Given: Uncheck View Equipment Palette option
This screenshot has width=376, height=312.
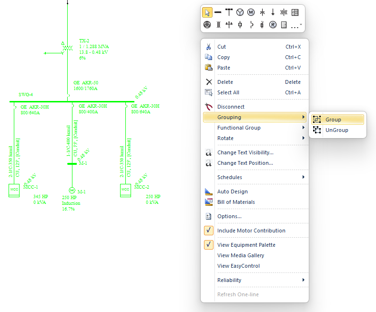Looking at the screenshot, I should point(209,245).
